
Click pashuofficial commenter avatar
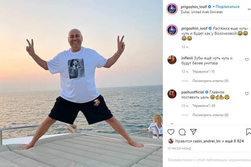(172, 94)
